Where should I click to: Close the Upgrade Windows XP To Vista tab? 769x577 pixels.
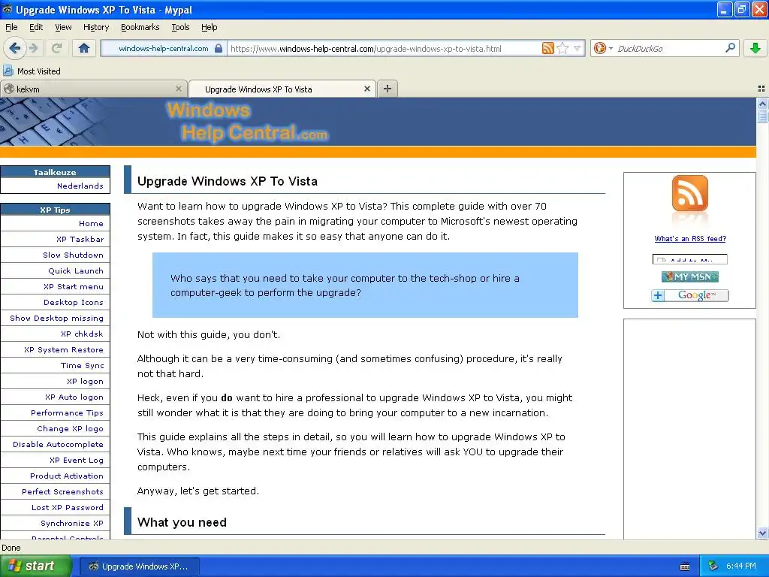[x=366, y=89]
